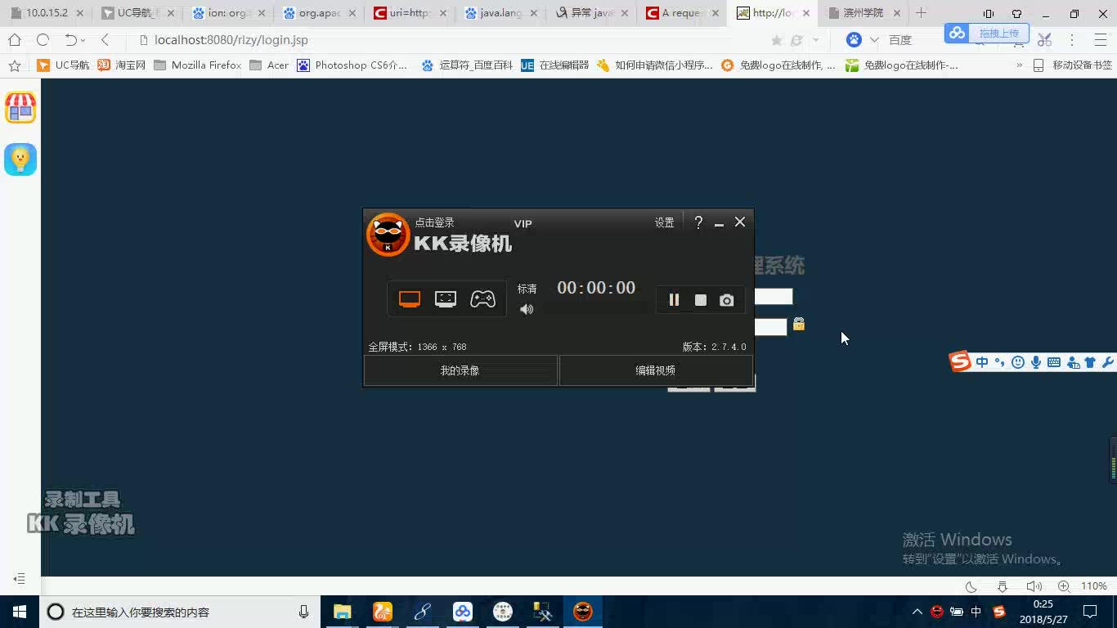Image resolution: width=1117 pixels, height=628 pixels.
Task: Switch to the 滨州学院 browser tab
Action: [x=864, y=13]
